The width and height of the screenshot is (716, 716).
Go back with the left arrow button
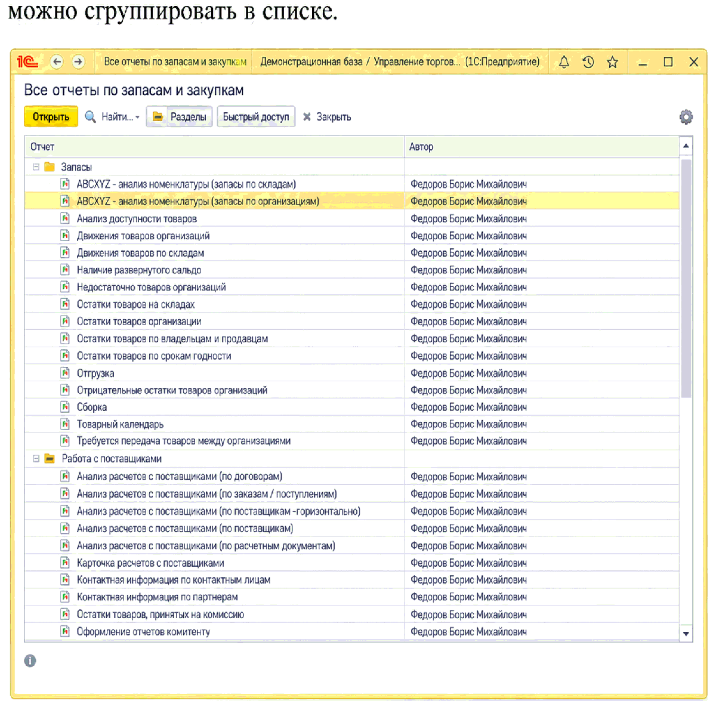57,61
